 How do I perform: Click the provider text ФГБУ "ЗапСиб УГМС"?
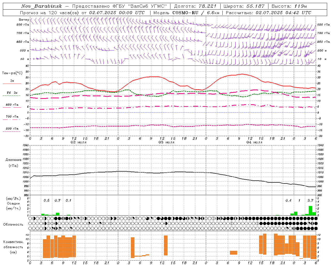(140, 6)
